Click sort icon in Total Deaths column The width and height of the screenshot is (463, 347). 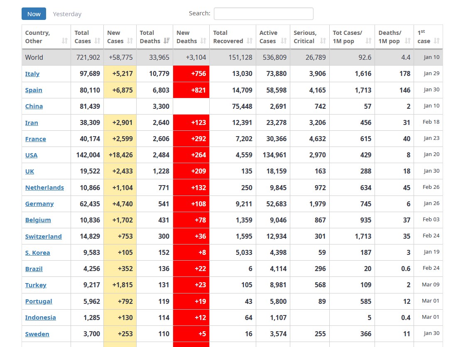click(166, 41)
